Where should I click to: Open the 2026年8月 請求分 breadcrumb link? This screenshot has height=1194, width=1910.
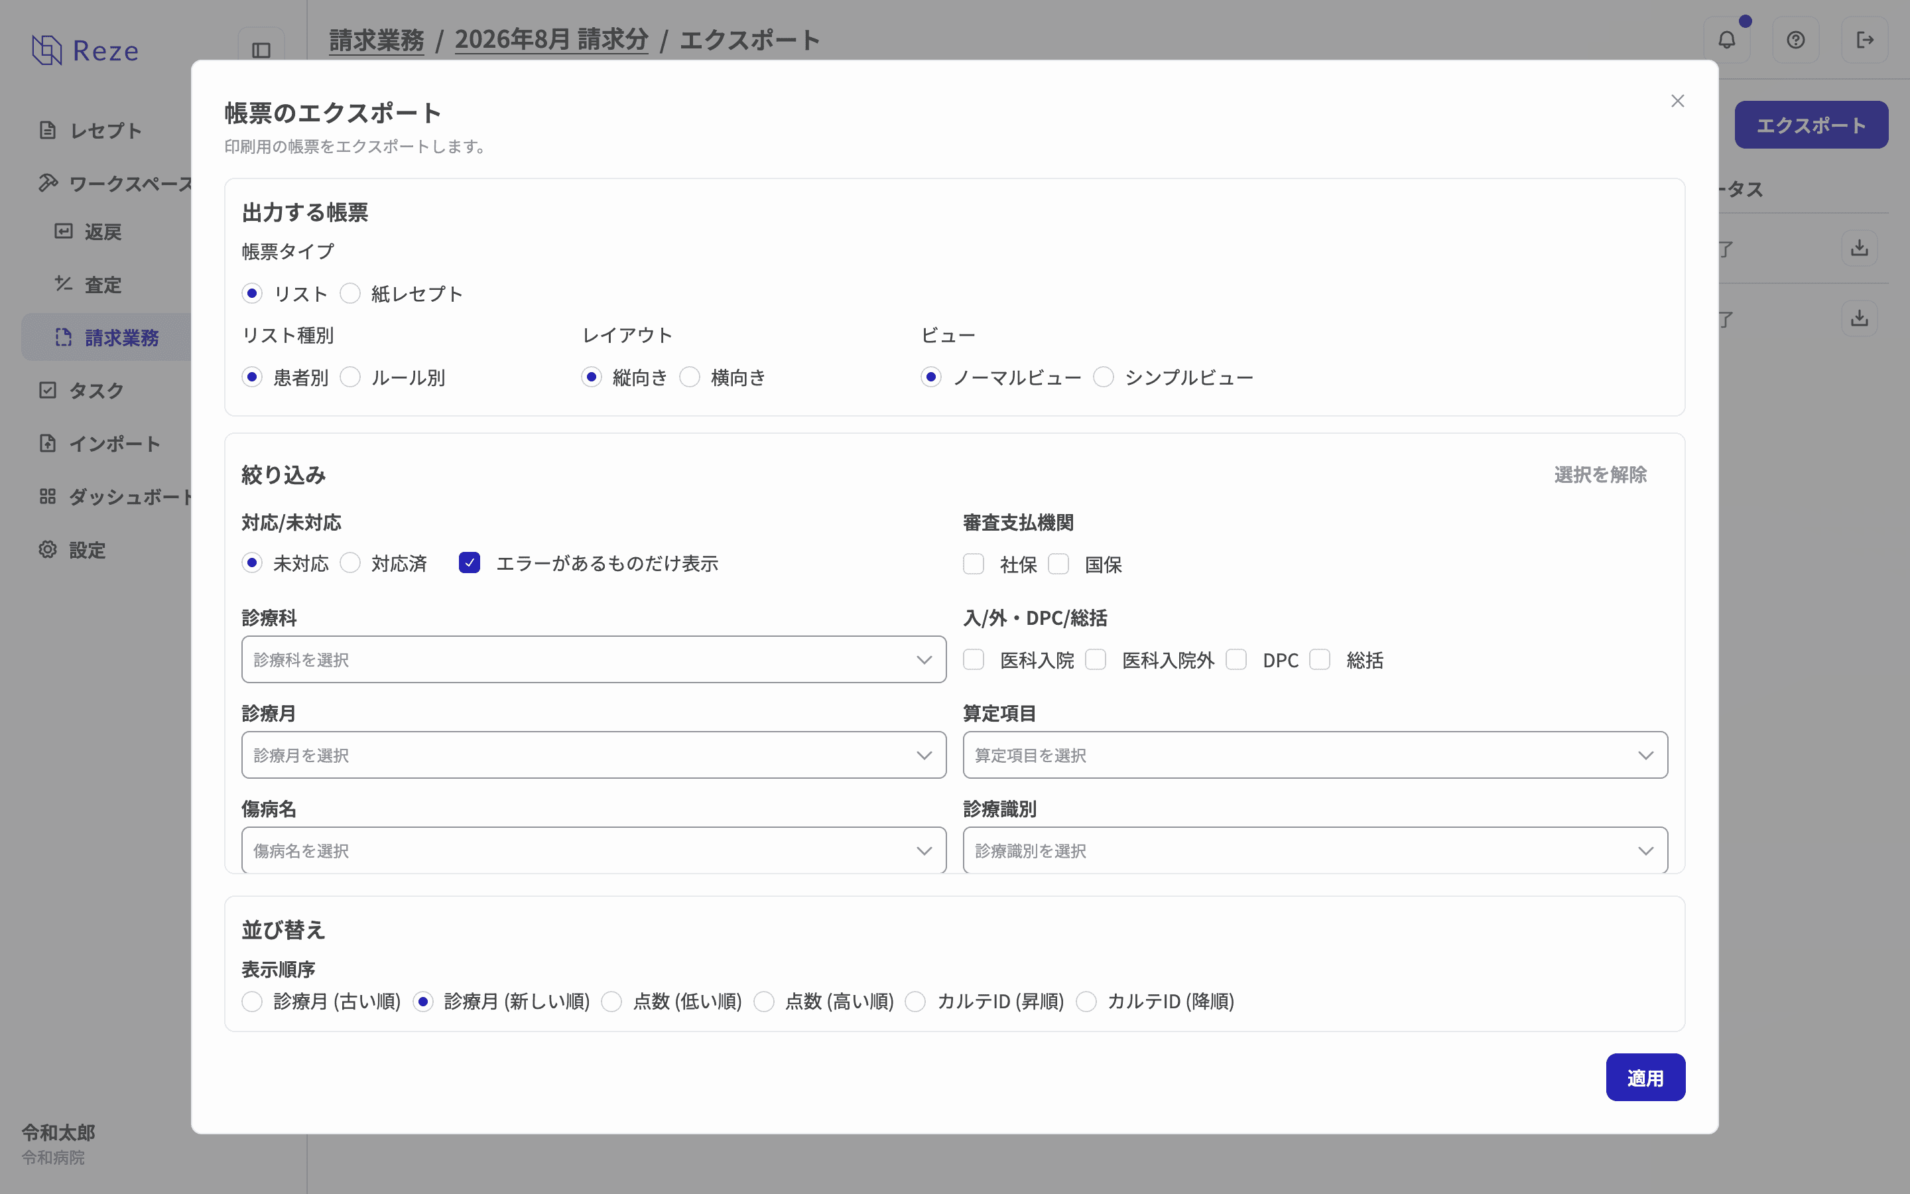point(552,40)
